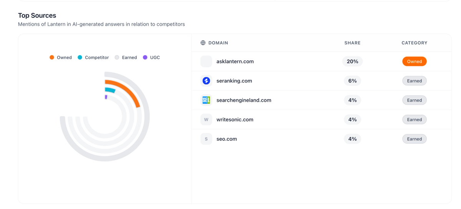Screen dimensions: 461x209
Task: Sort by the CATEGORY column header
Action: coord(415,43)
